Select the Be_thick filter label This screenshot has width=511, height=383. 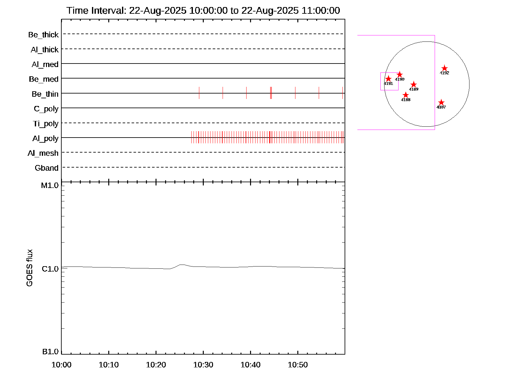(43, 35)
